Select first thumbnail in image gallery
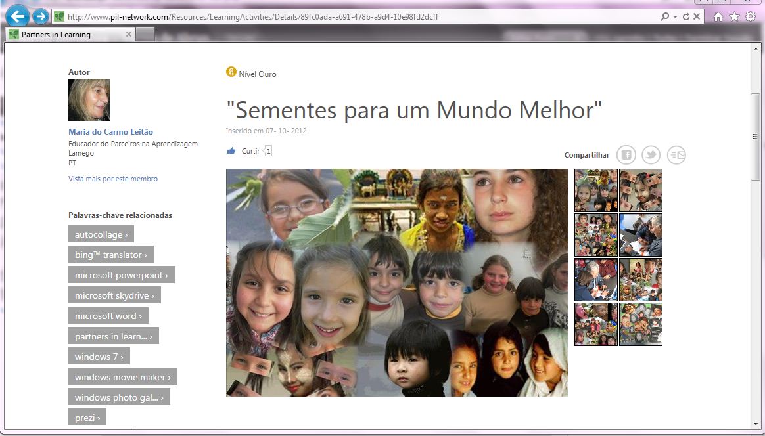The image size is (765, 436). 596,190
